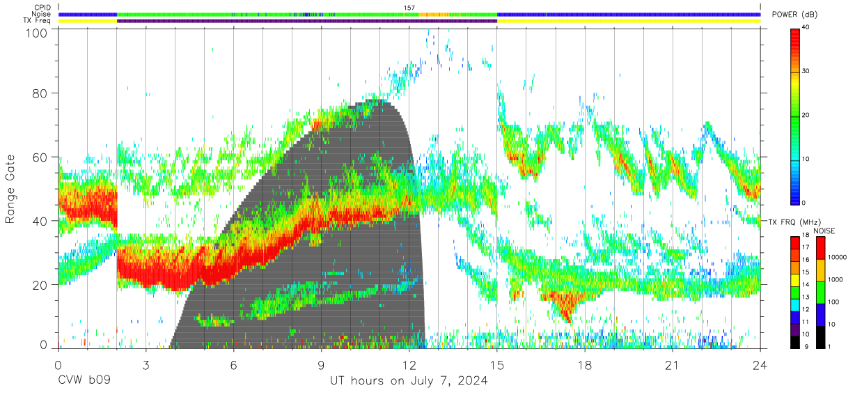855x395 pixels.
Task: Click the x-axis tick label 12
Action: (409, 364)
